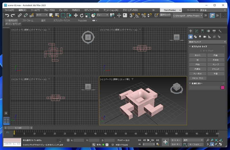This screenshot has width=230, height=150.
Task: Click the Edit Named Selection Sets icon
Action: click(156, 15)
